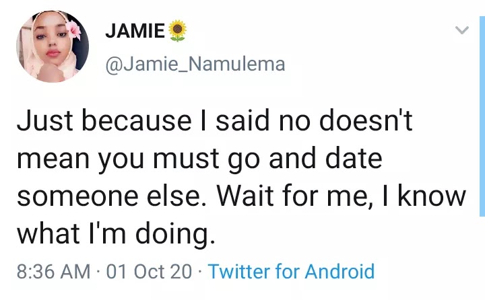
Task: Click the sunflower emoji beside JAMIE
Action: 177,31
